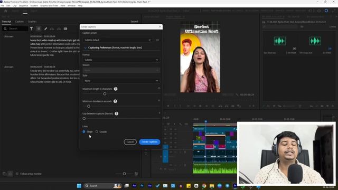Click the Quick Export icon in top bar
Viewport: 338px width, 190px height.
319,11
